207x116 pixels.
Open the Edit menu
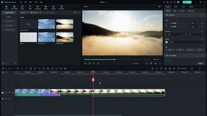point(26,2)
